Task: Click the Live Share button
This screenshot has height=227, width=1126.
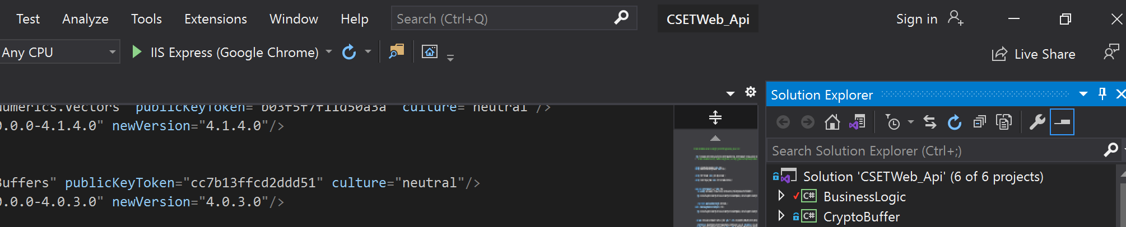Action: click(x=1034, y=54)
